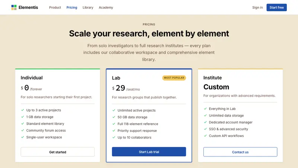The width and height of the screenshot is (298, 168).
Task: Click checkmark beside Priority support response
Action: pos(114,130)
